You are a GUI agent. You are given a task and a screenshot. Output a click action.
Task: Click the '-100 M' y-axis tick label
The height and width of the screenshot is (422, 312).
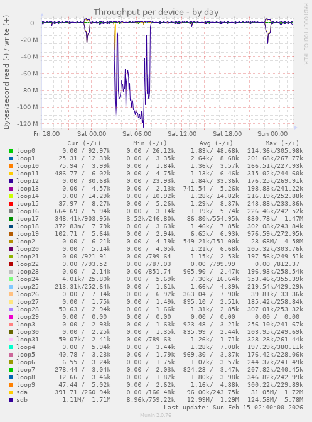coord(28,107)
